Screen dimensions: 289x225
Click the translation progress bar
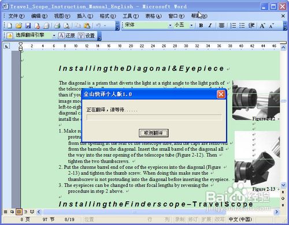tap(154, 117)
